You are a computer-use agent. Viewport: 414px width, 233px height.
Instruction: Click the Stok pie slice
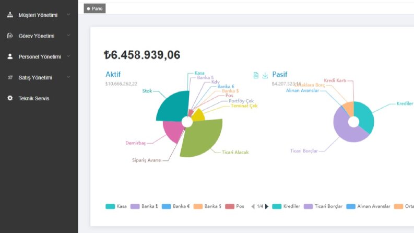[174, 107]
